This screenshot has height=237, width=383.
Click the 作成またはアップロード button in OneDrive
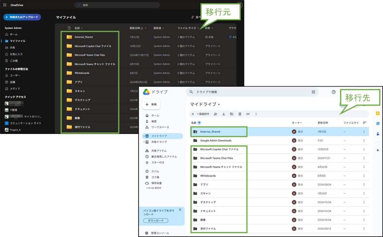click(22, 17)
